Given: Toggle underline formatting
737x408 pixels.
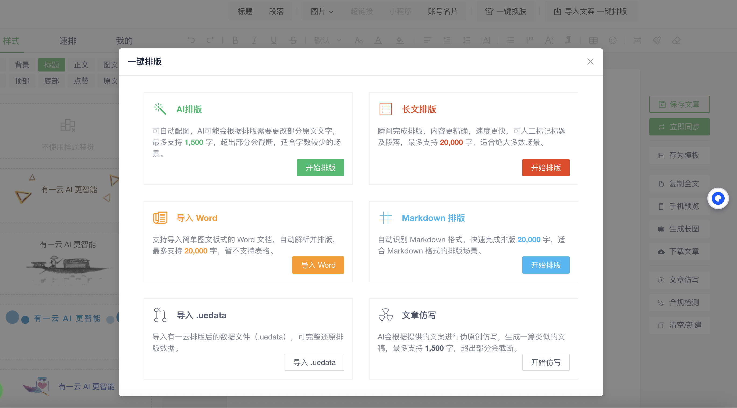Looking at the screenshot, I should (x=274, y=40).
